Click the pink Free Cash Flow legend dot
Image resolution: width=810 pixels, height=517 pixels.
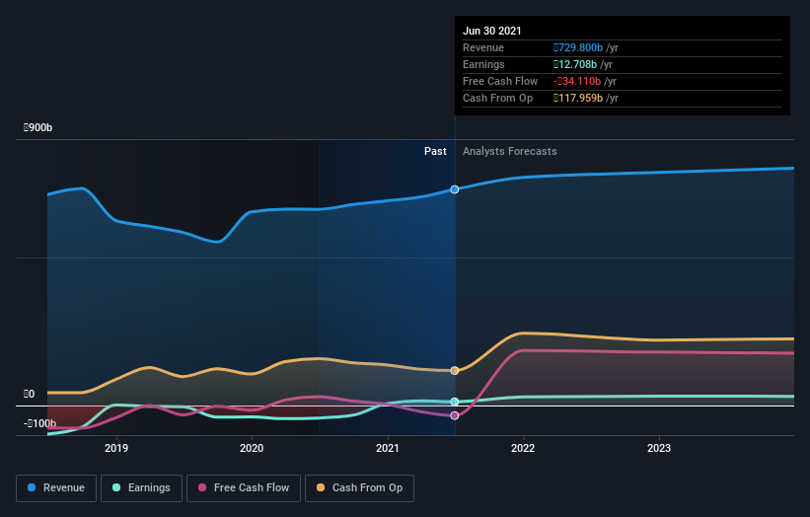click(202, 487)
